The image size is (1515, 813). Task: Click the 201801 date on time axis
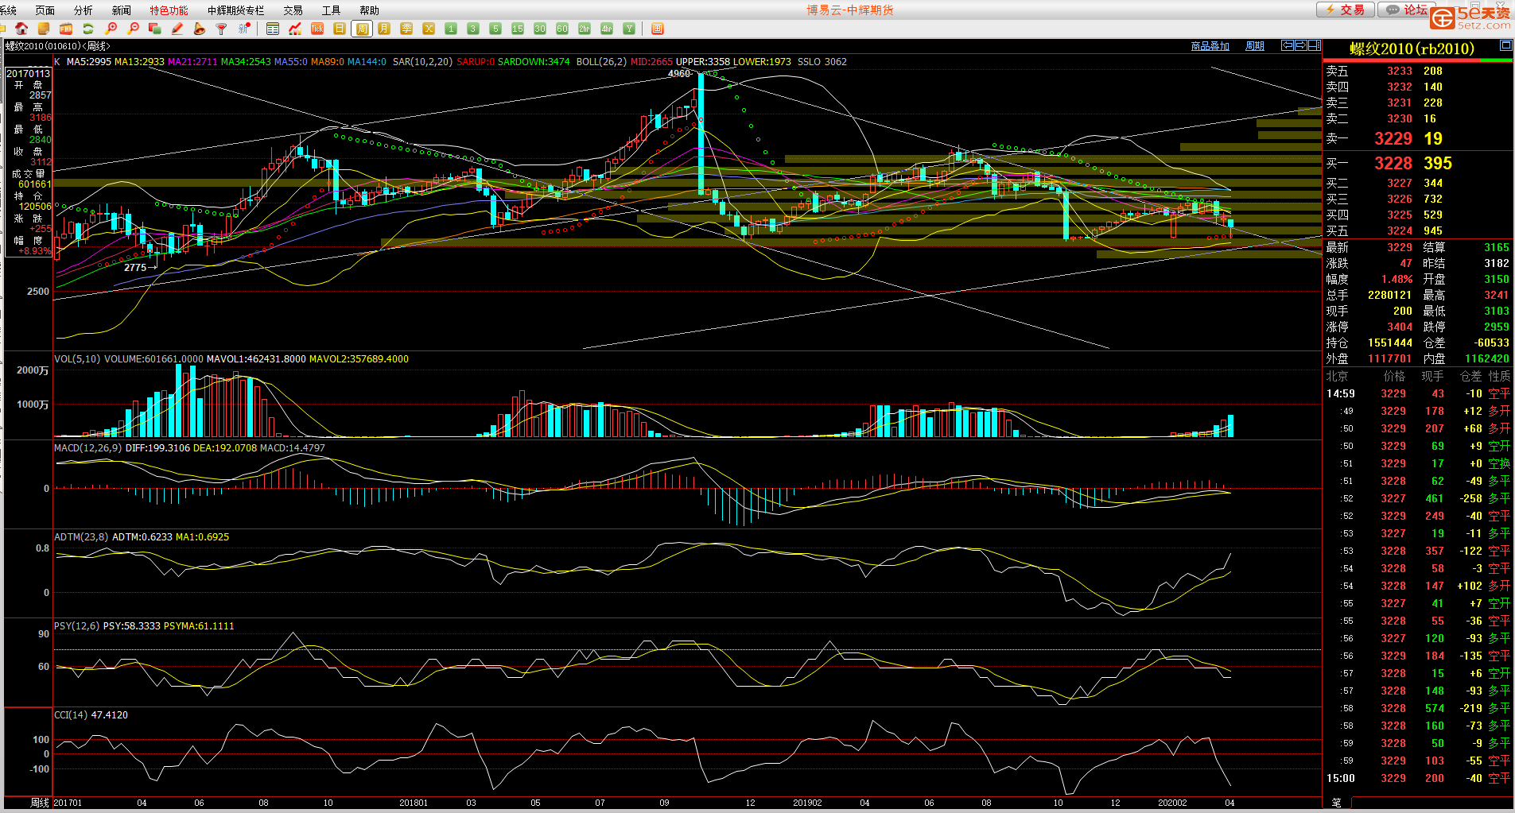pyautogui.click(x=414, y=803)
